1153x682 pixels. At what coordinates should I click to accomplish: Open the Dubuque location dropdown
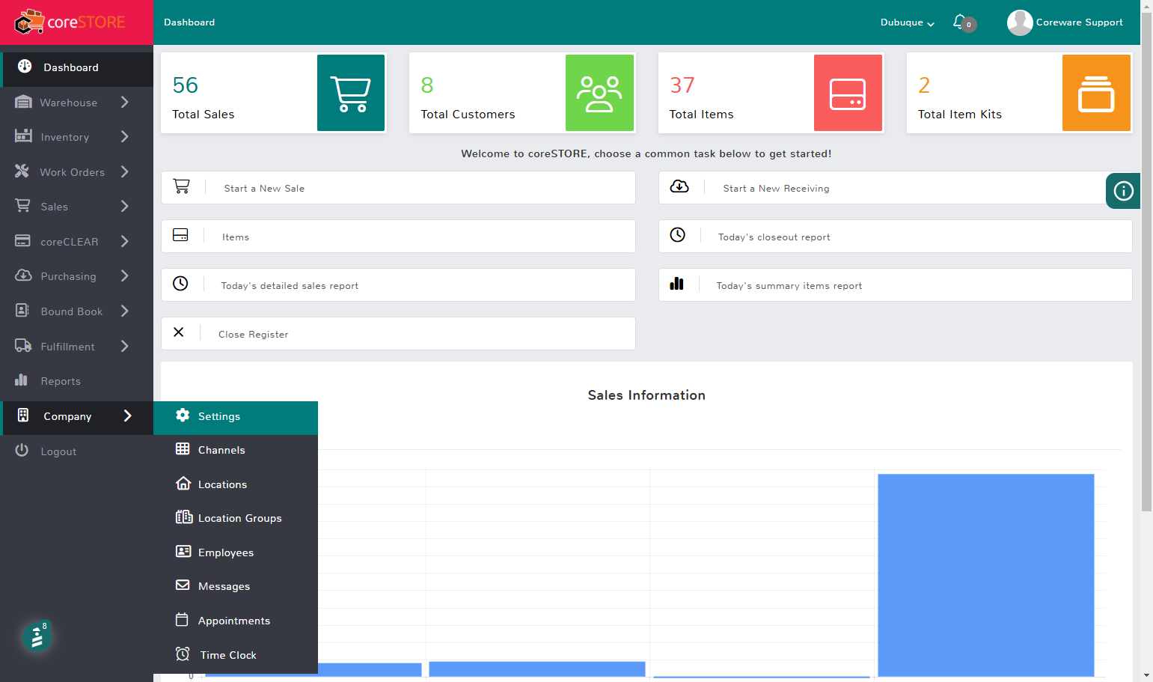click(x=907, y=22)
